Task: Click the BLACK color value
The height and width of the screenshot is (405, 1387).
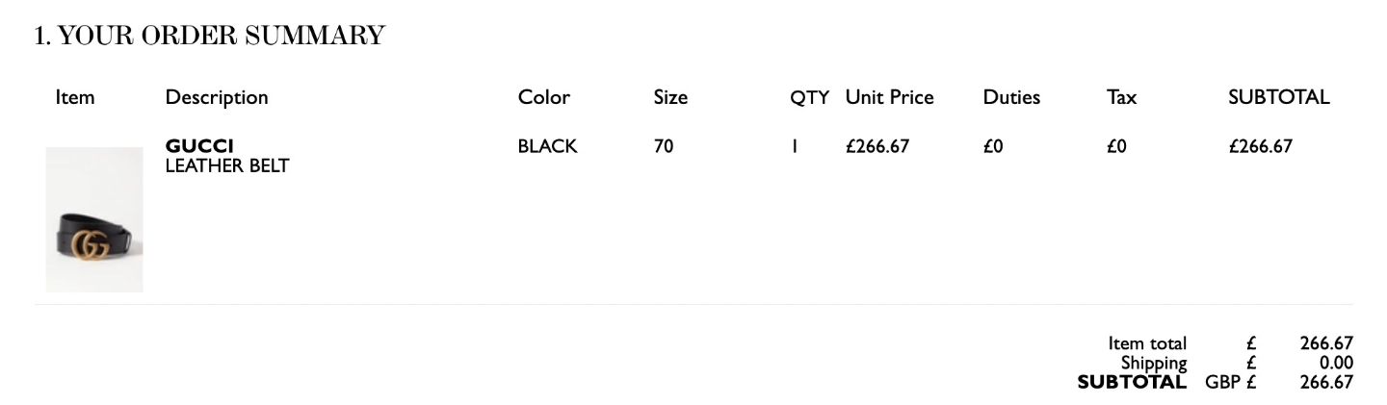Action: pyautogui.click(x=547, y=147)
